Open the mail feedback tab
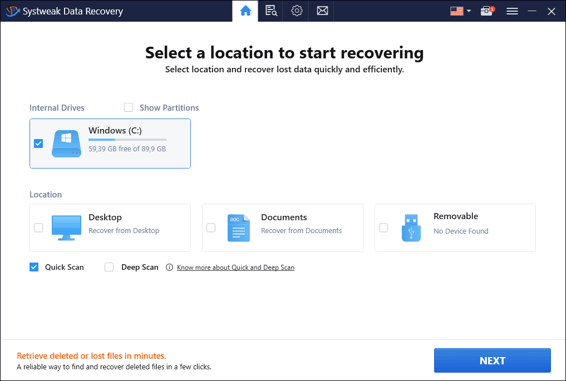 pyautogui.click(x=322, y=11)
